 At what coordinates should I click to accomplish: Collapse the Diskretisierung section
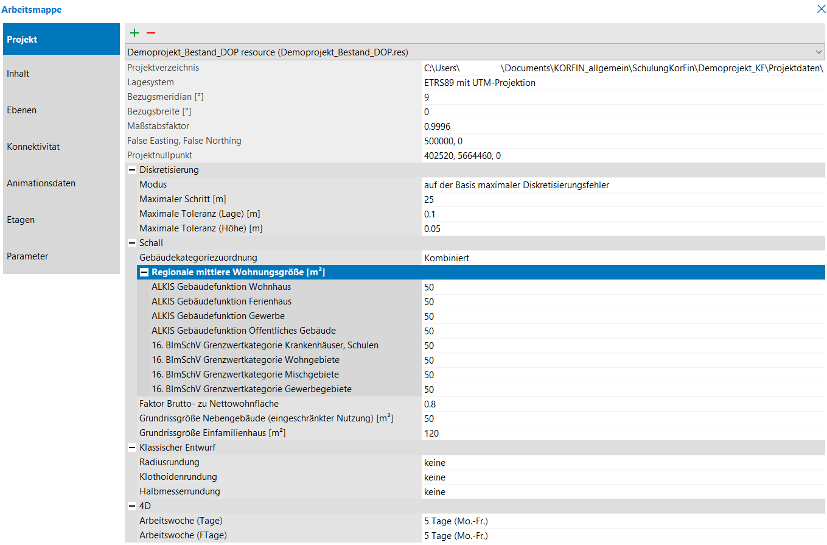pyautogui.click(x=131, y=170)
